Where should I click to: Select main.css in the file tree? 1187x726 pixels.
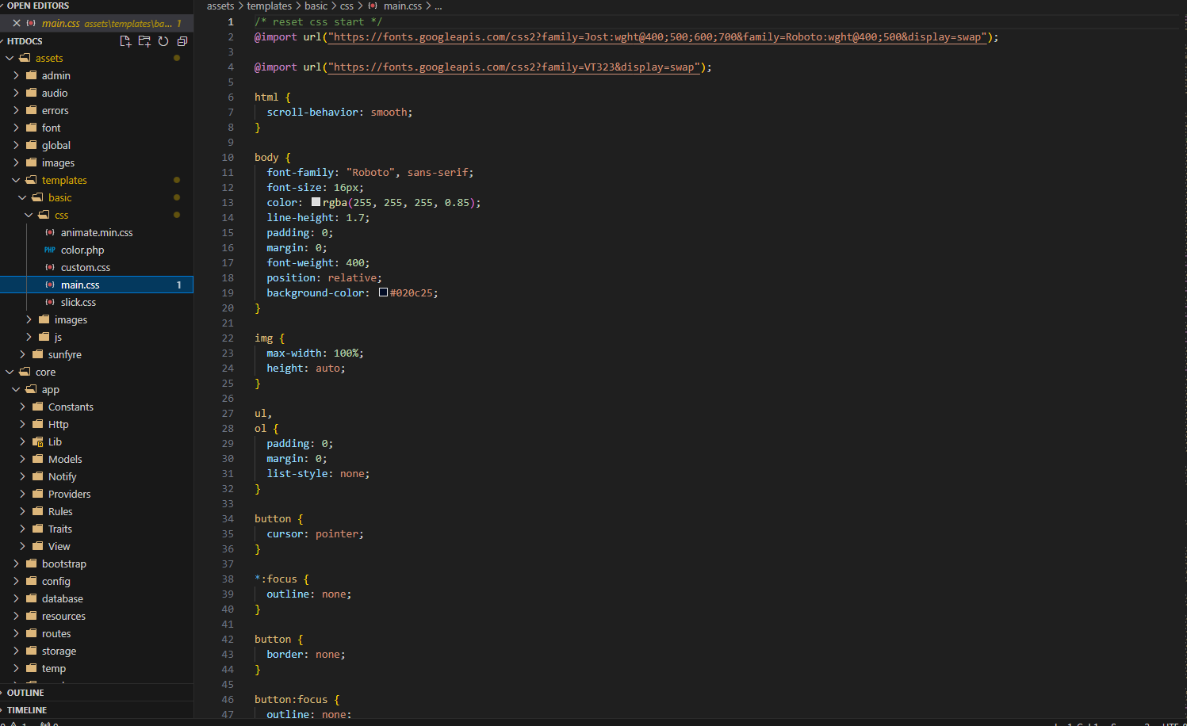(97, 285)
